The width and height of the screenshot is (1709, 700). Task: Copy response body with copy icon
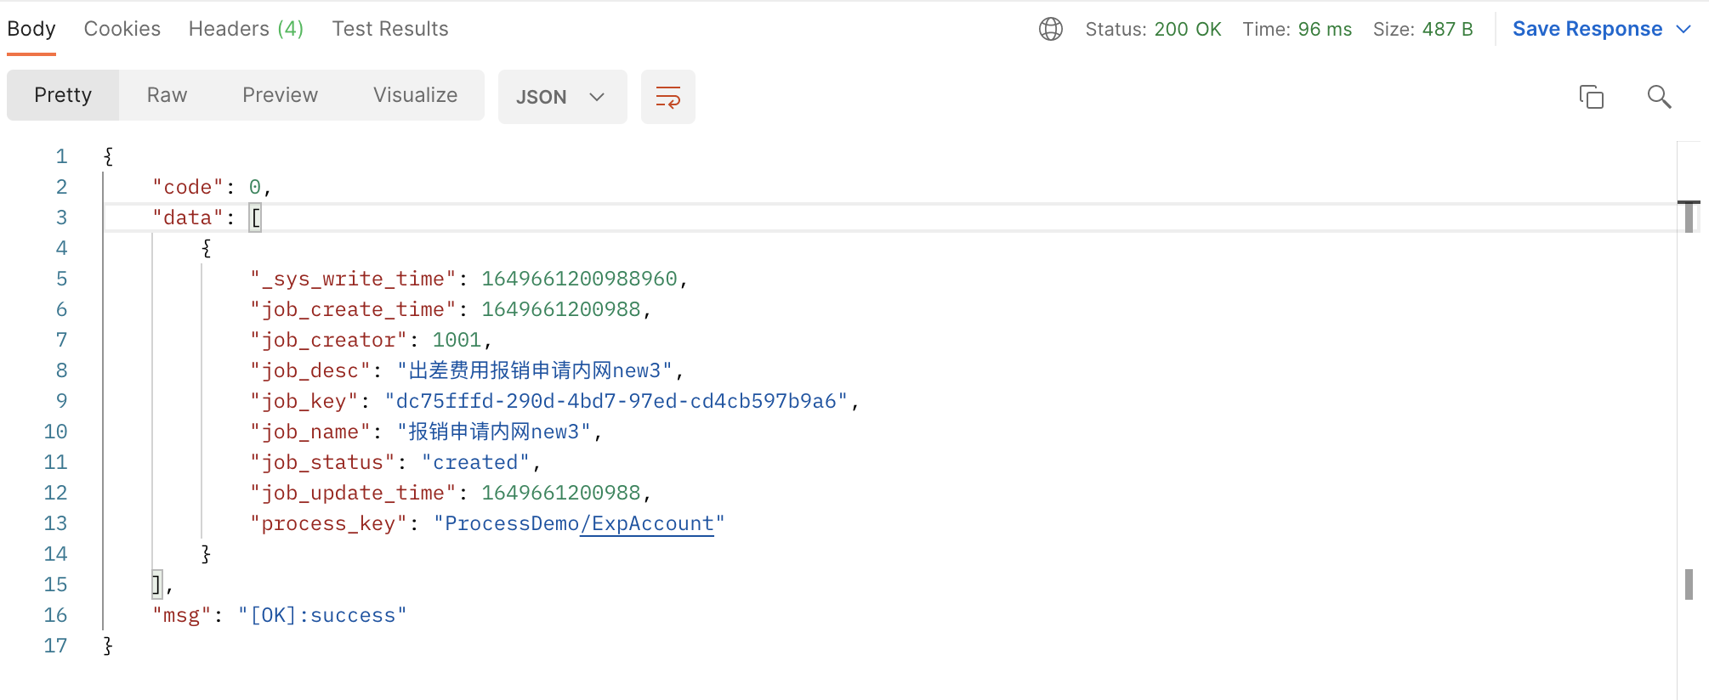coord(1591,97)
